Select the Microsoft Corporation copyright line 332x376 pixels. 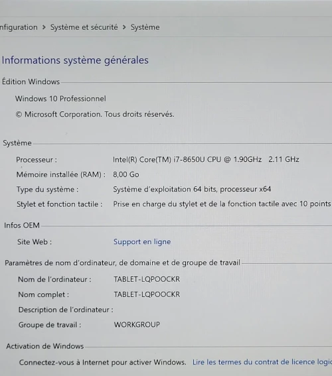click(95, 114)
